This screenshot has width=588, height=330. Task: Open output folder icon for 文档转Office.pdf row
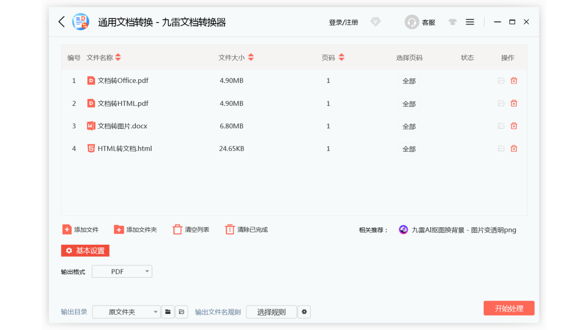click(501, 80)
